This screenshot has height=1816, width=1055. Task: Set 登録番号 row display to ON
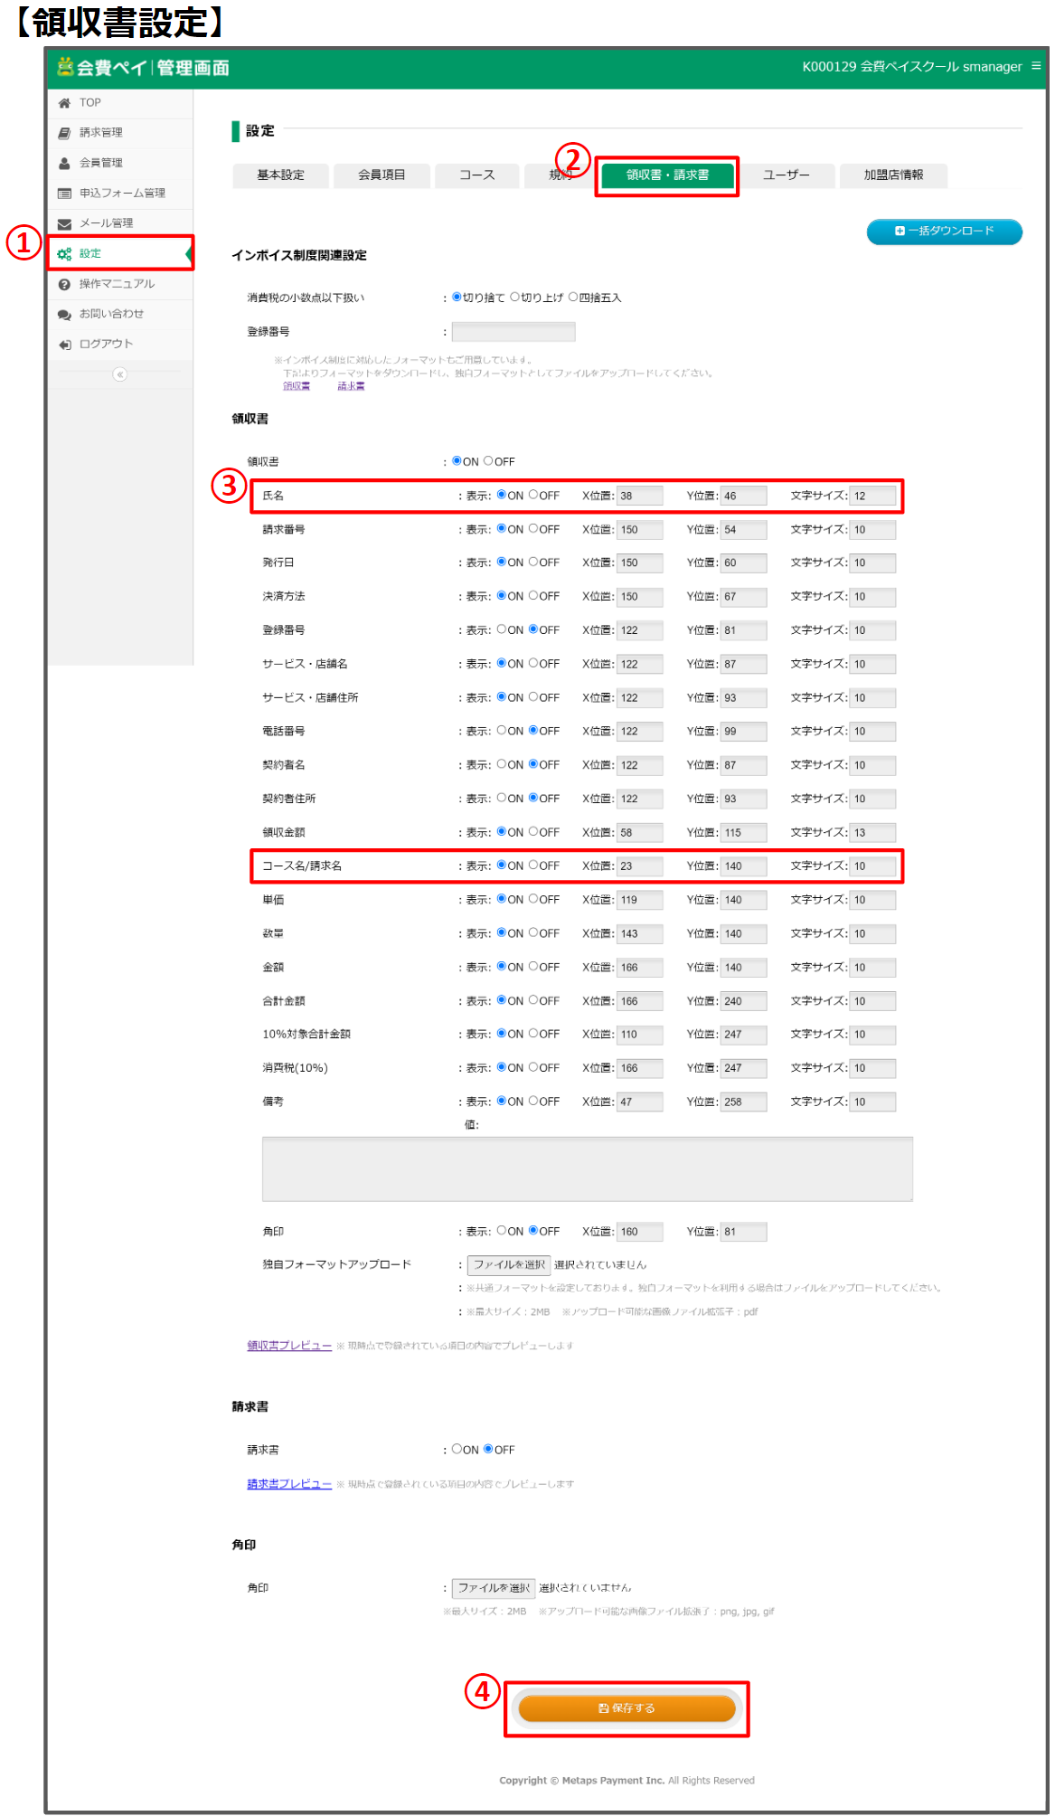(x=502, y=629)
